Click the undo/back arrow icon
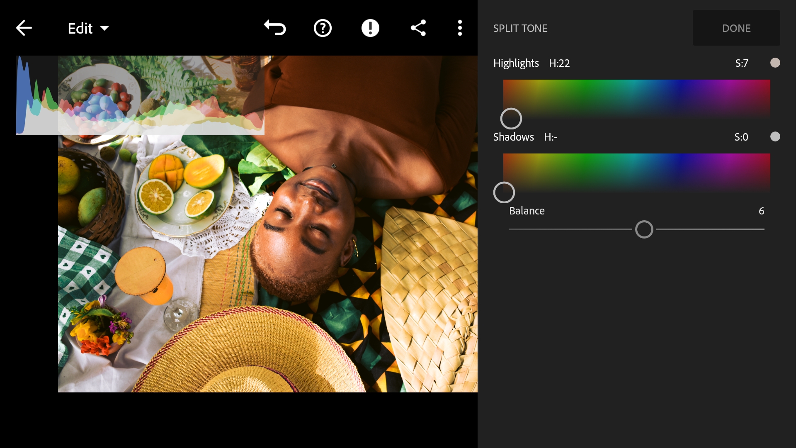 pos(274,28)
